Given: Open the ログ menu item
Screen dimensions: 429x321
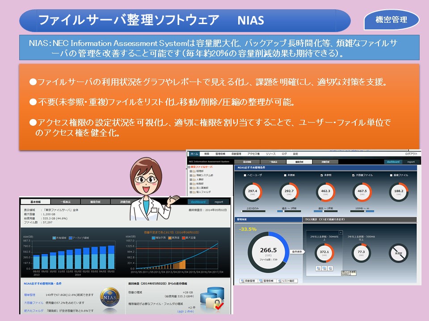Looking at the screenshot, I should pos(284,154).
